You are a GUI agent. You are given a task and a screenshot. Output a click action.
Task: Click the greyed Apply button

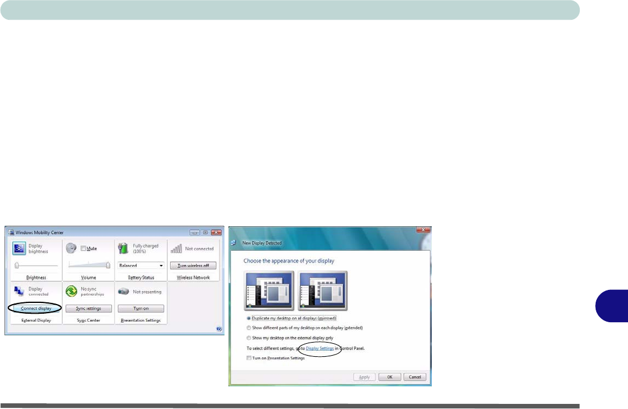(x=364, y=377)
